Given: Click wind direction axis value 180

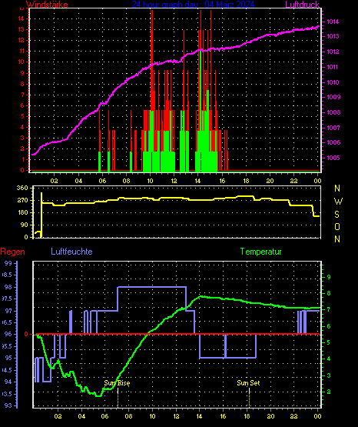Looking at the screenshot, I should (x=22, y=212).
